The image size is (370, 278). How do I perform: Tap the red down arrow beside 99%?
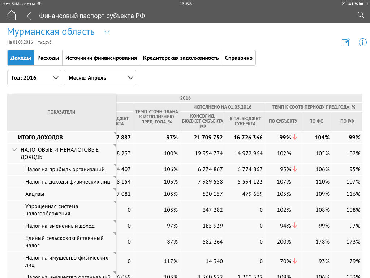[x=295, y=137]
